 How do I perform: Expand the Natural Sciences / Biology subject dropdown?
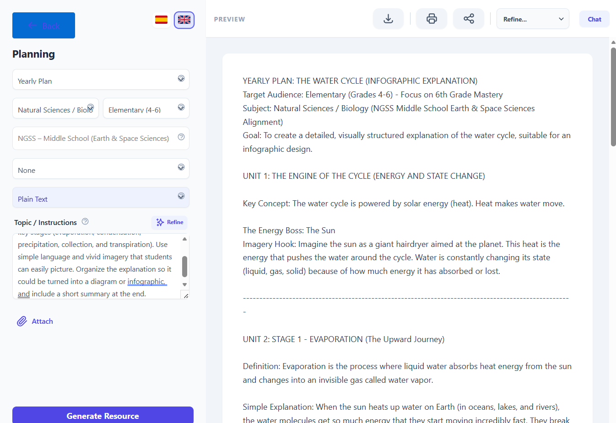[55, 109]
